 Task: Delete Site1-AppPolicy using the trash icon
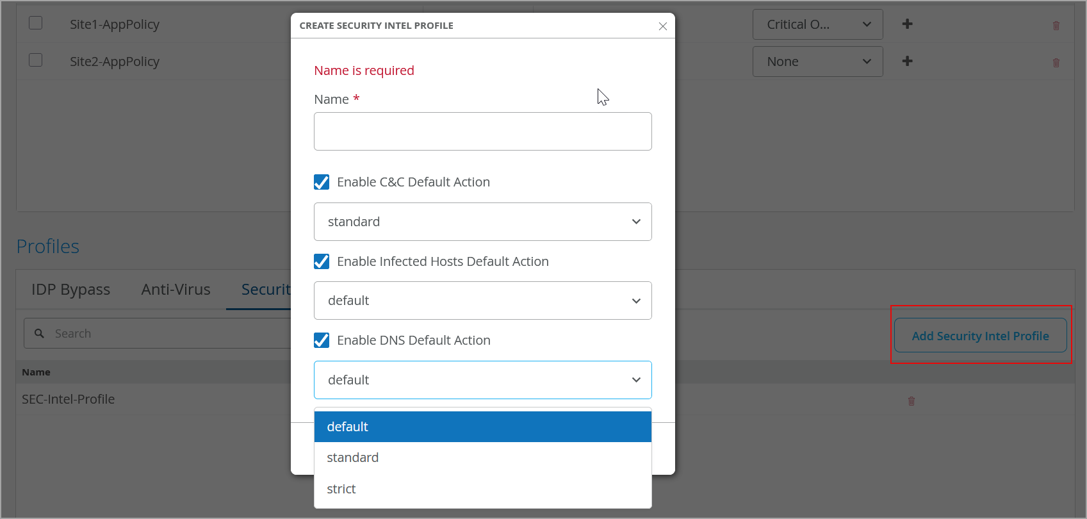coord(1056,26)
